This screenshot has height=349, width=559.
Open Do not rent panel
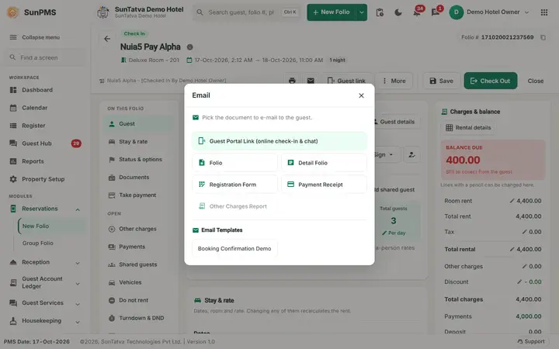[x=139, y=300]
